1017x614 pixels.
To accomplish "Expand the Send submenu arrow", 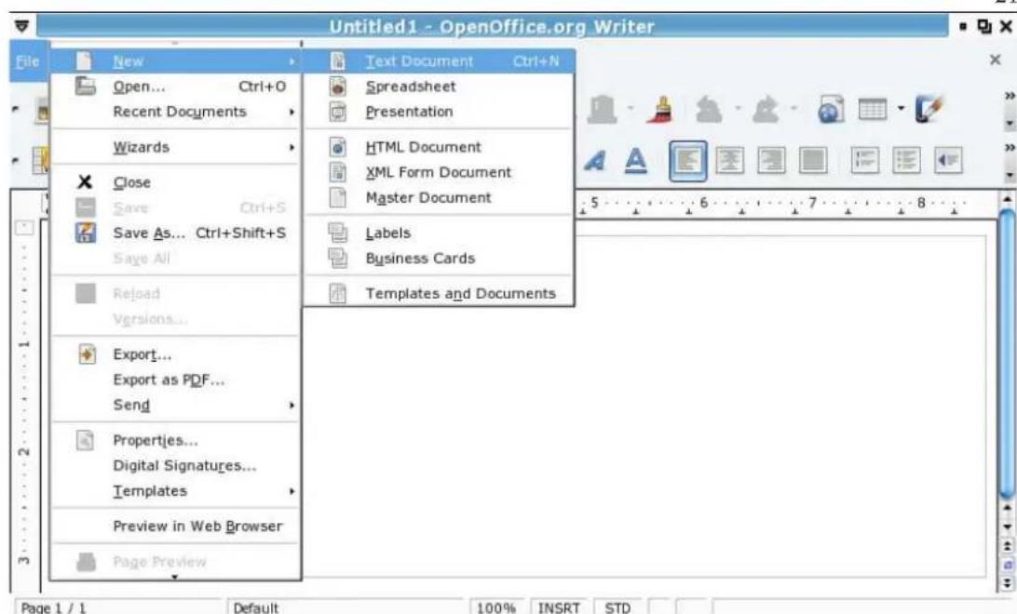I will 292,406.
